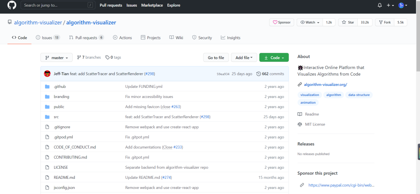Viewport: 420px width, 194px height.
Task: Visit algorithm-visualizer.org website link
Action: 325,84
